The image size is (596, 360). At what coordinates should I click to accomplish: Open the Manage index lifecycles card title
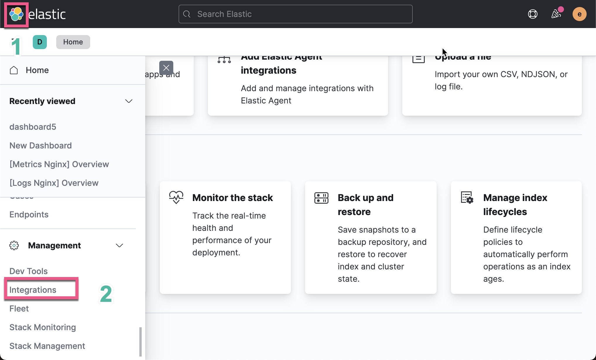515,205
